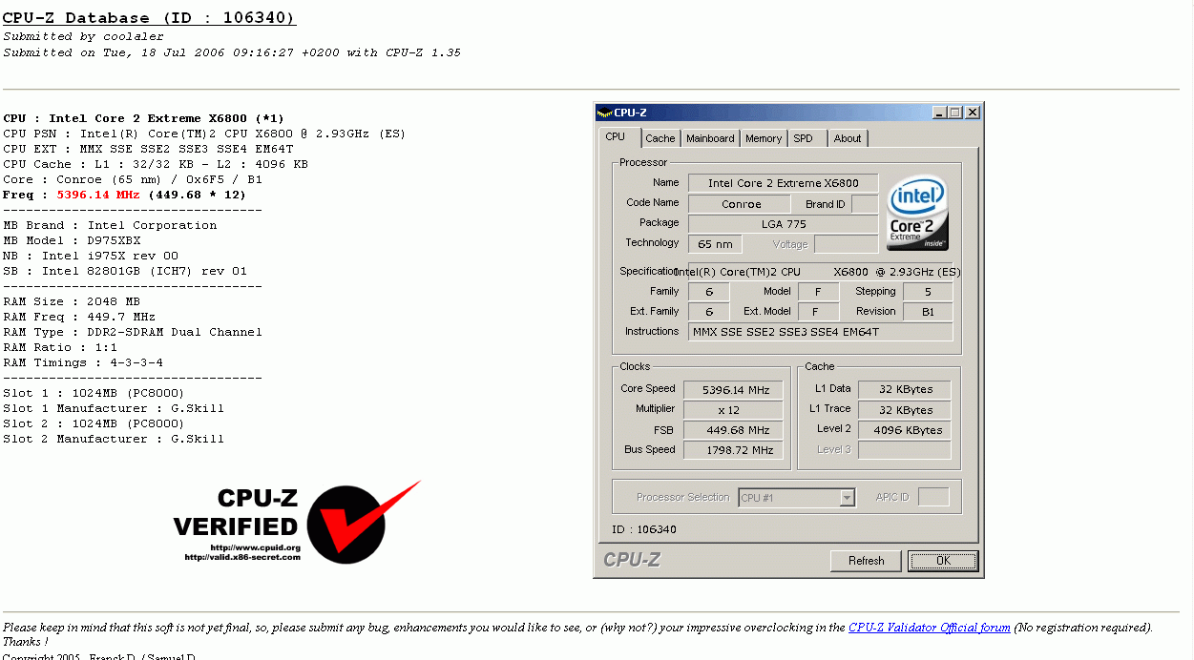
Task: Click the Name field Intel Core 2 Extreme X6800
Action: [783, 183]
